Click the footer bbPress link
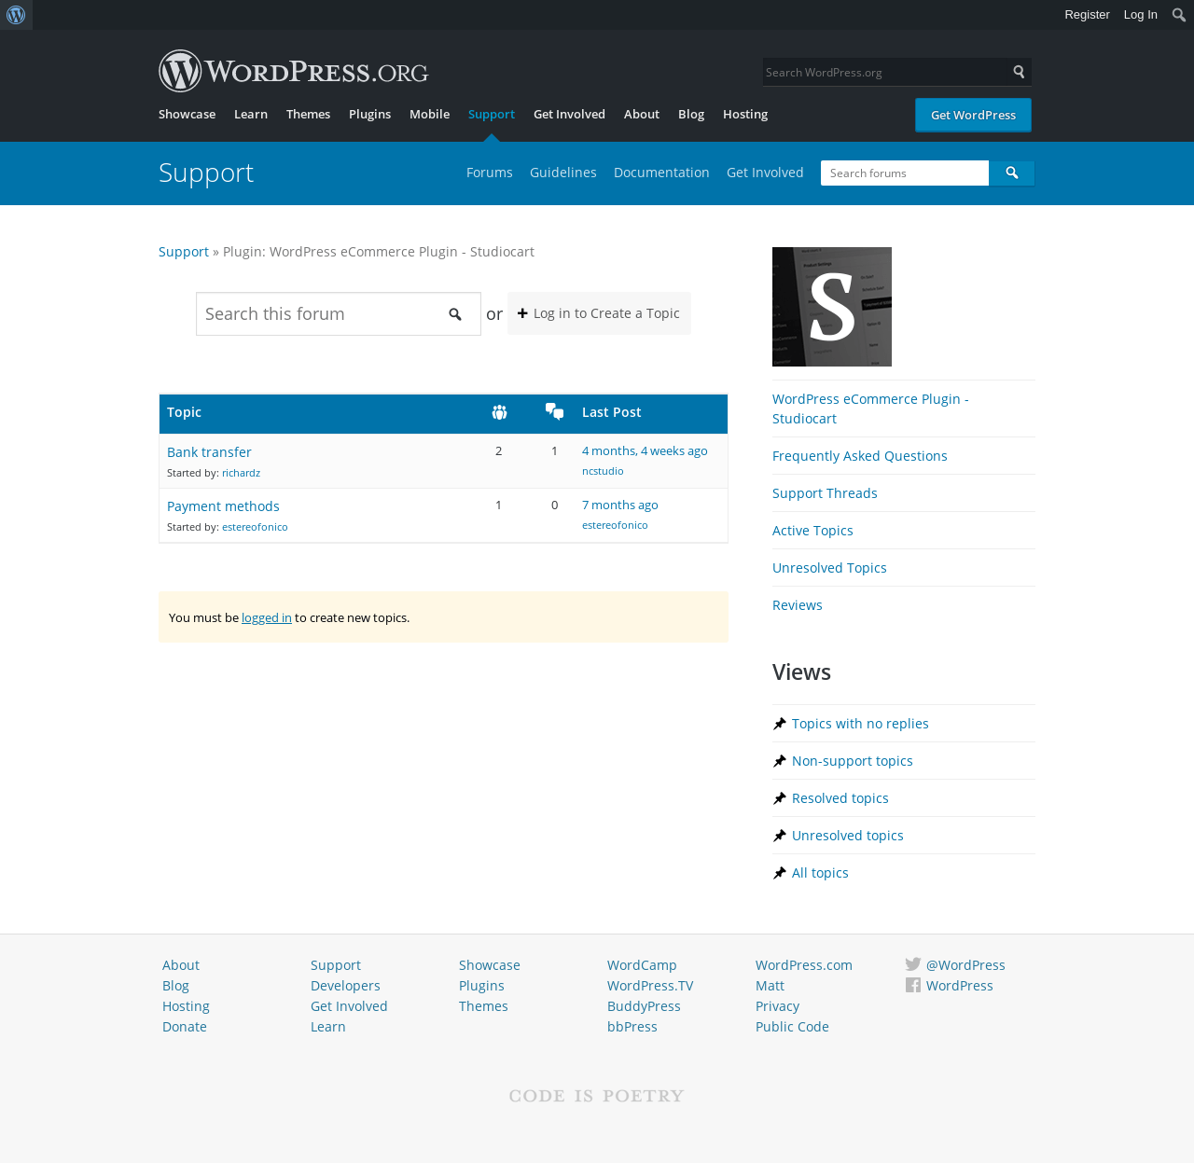This screenshot has width=1194, height=1163. point(632,1027)
